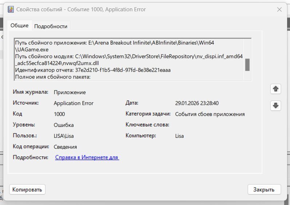Screen dimensions: 290x205
Task: Open the Подробности tab
Action: 51,26
